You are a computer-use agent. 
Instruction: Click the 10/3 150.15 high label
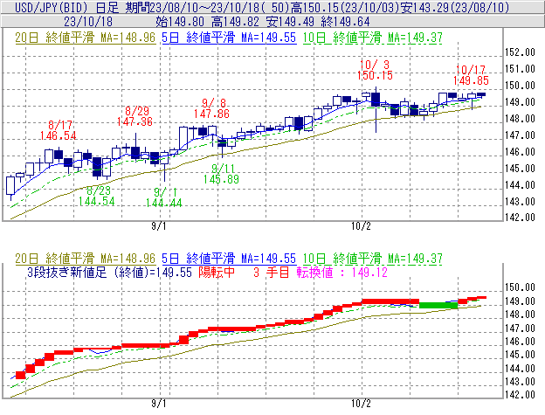[x=375, y=70]
